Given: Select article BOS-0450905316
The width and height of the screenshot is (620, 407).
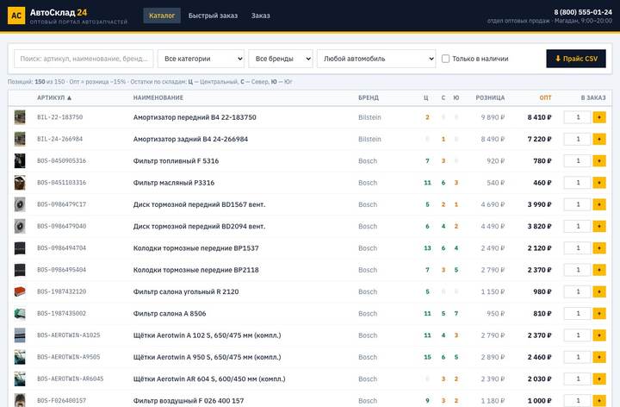Looking at the screenshot, I should coord(62,160).
